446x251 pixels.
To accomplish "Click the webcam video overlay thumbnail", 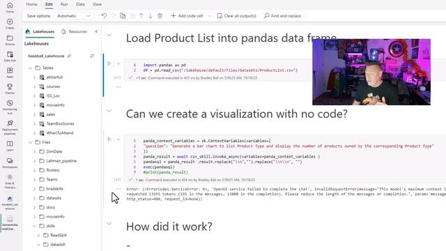I will (x=371, y=72).
